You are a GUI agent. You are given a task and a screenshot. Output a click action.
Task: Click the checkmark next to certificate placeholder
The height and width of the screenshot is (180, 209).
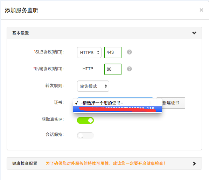coord(77,103)
